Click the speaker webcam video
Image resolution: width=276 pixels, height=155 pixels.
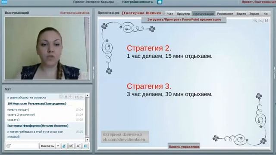[47, 48]
